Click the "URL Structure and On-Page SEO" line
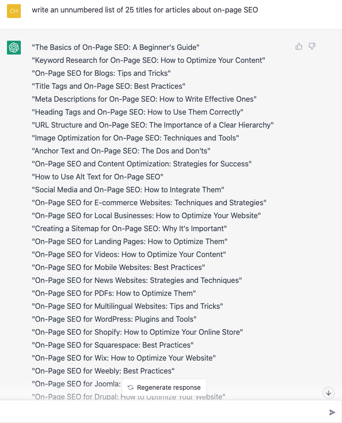Viewport: 342px width, 423px height. pos(153,125)
